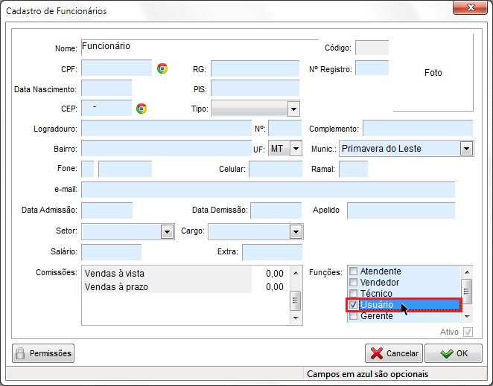This screenshot has height=386, width=493.
Task: Open the Tipo dropdown
Action: click(x=293, y=109)
